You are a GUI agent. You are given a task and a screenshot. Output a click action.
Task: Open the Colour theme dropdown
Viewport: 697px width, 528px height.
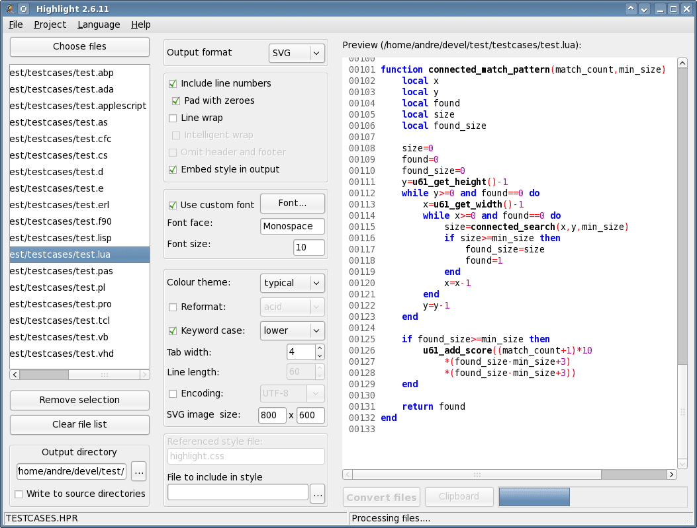[292, 283]
